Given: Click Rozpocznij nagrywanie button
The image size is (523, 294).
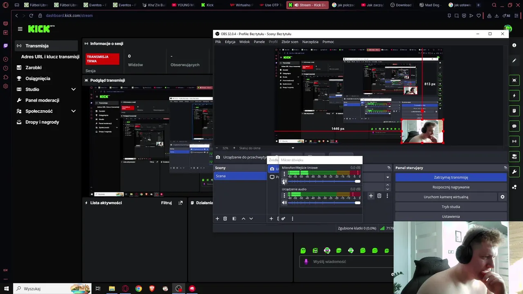Looking at the screenshot, I should [451, 187].
